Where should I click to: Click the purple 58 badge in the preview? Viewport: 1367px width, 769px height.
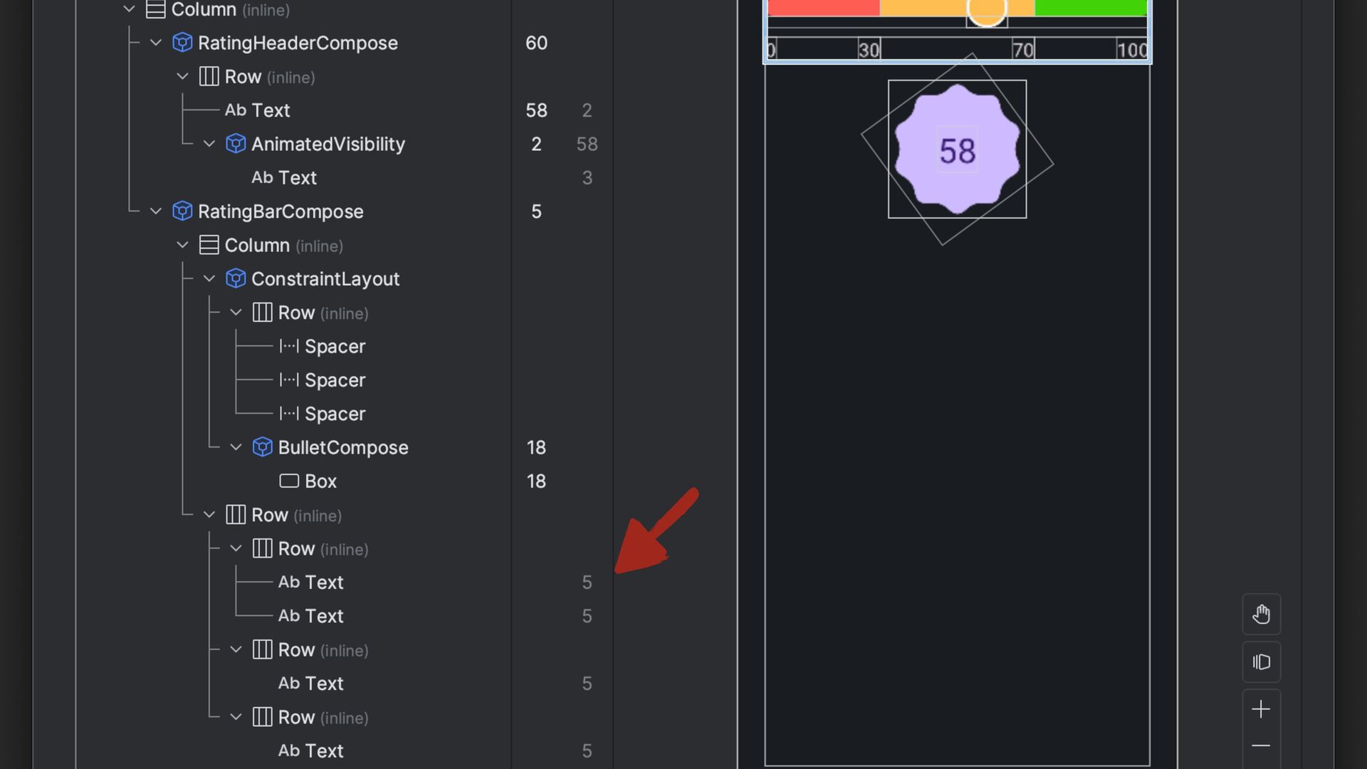coord(957,150)
